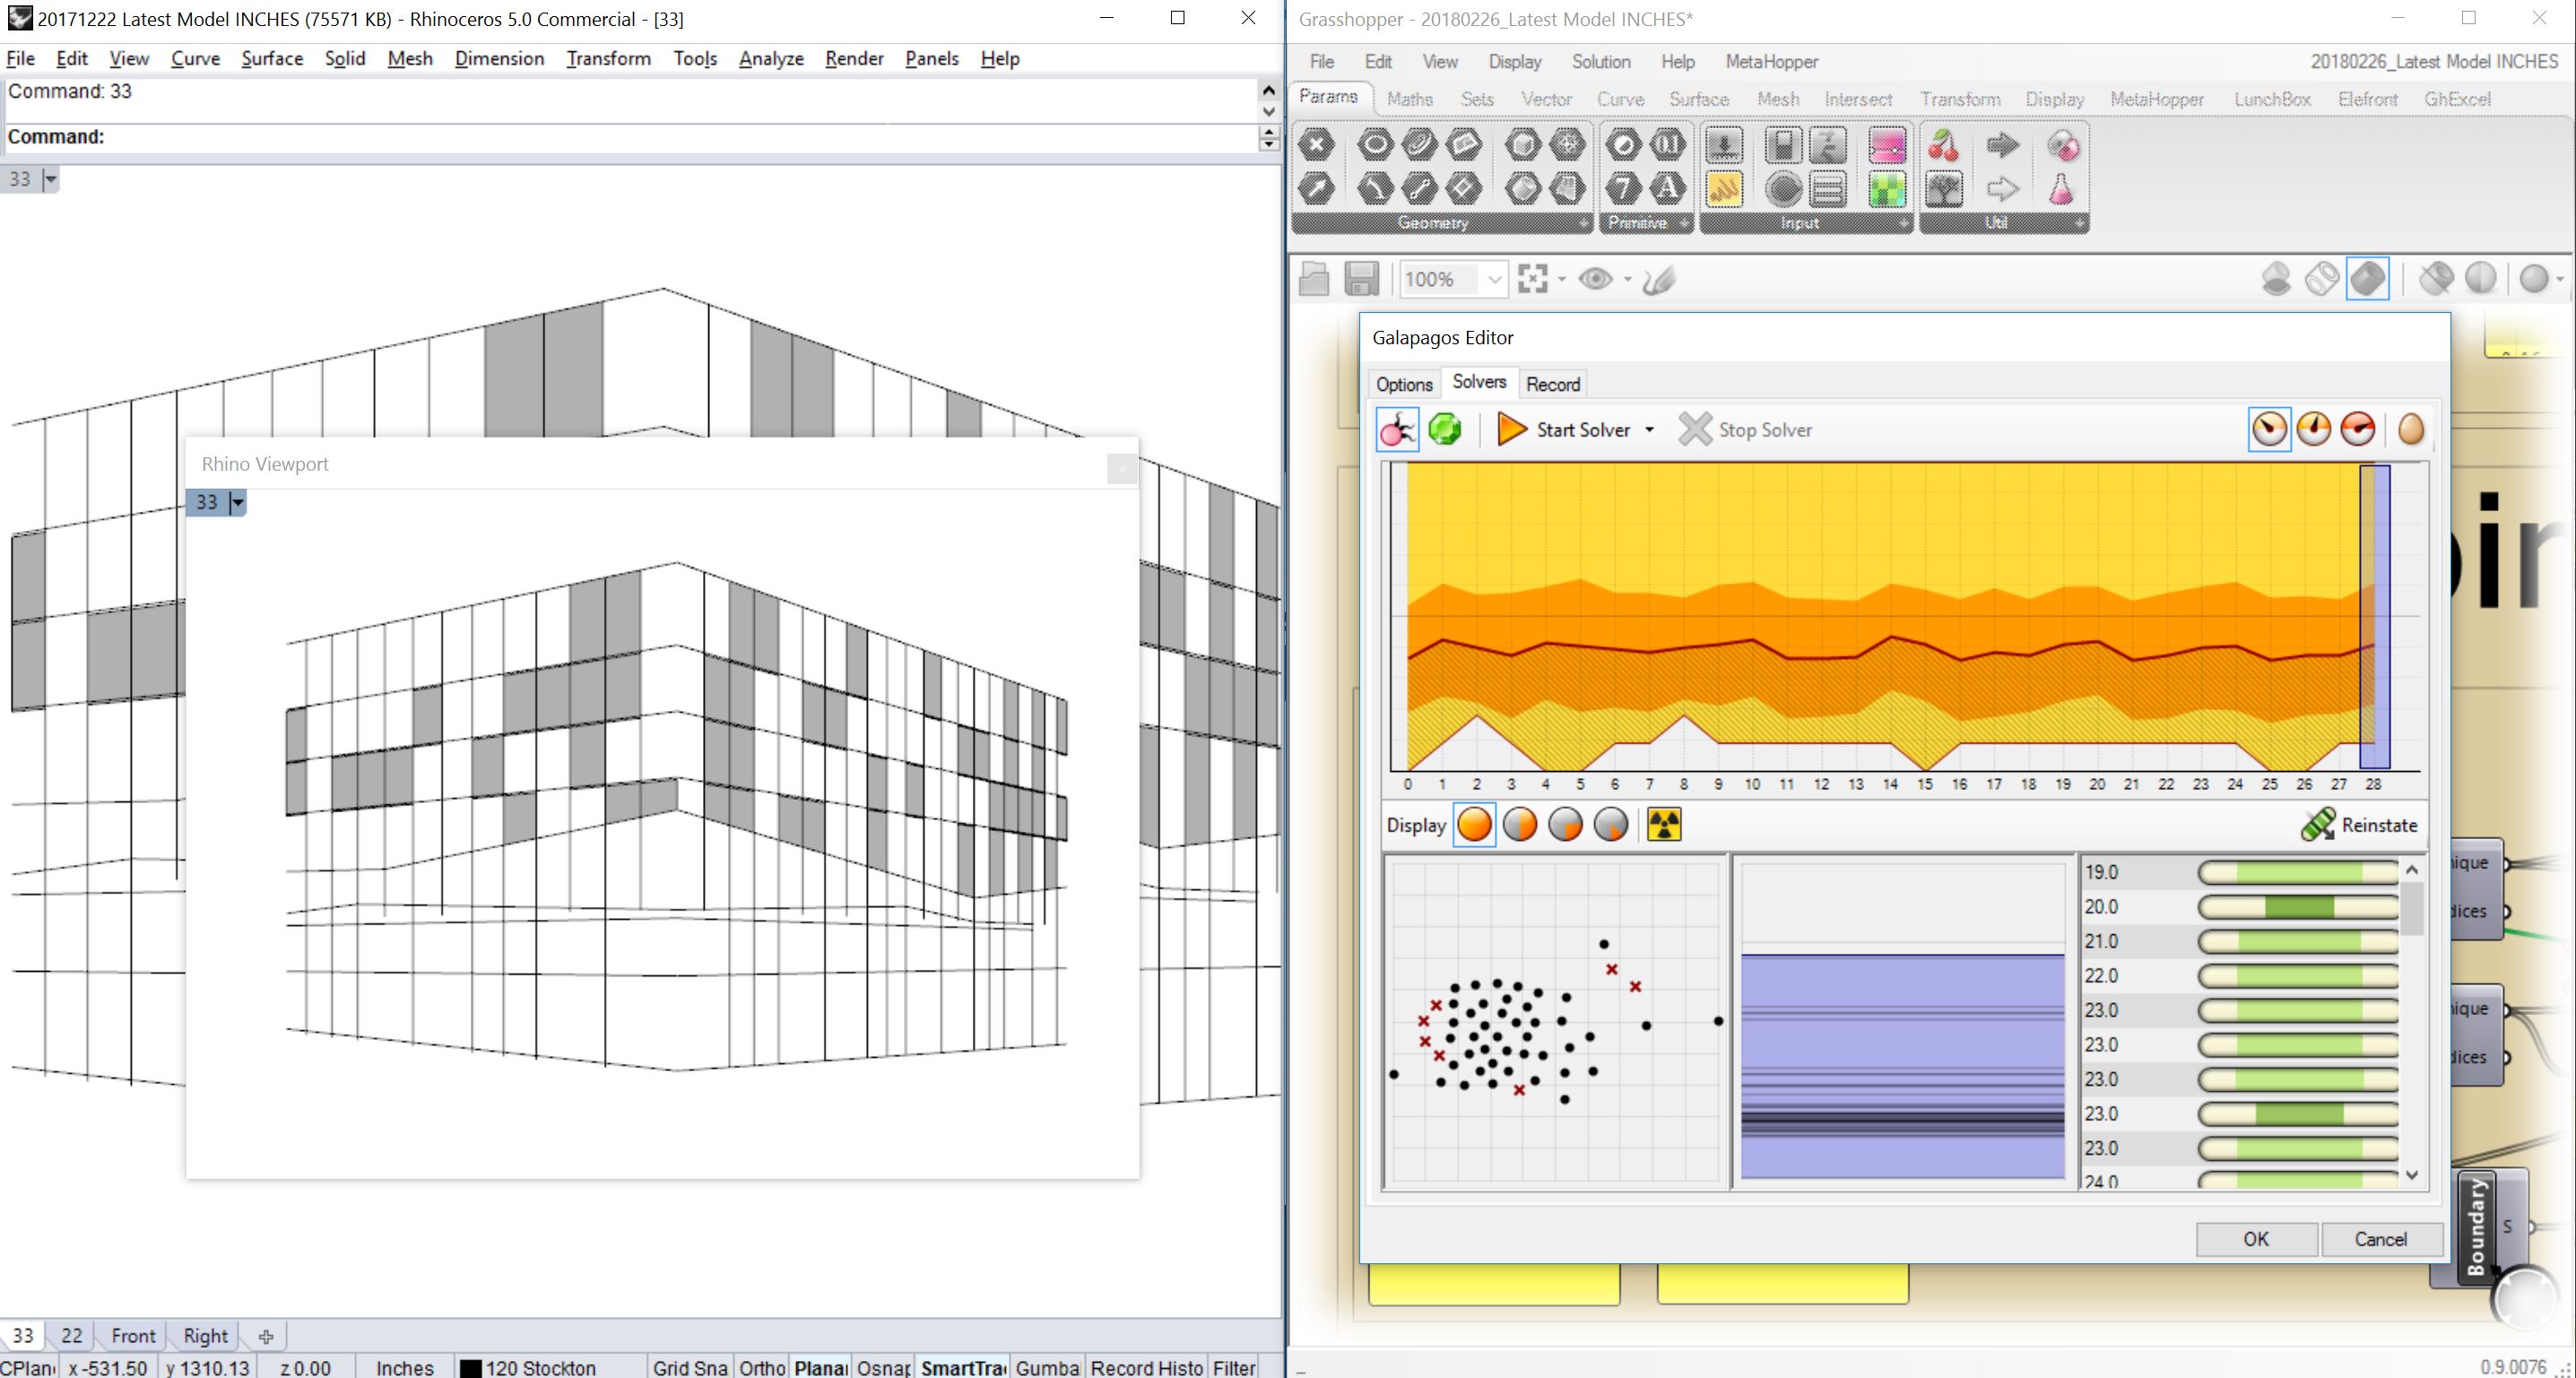Enable the half-orange display mode

[x=1520, y=825]
